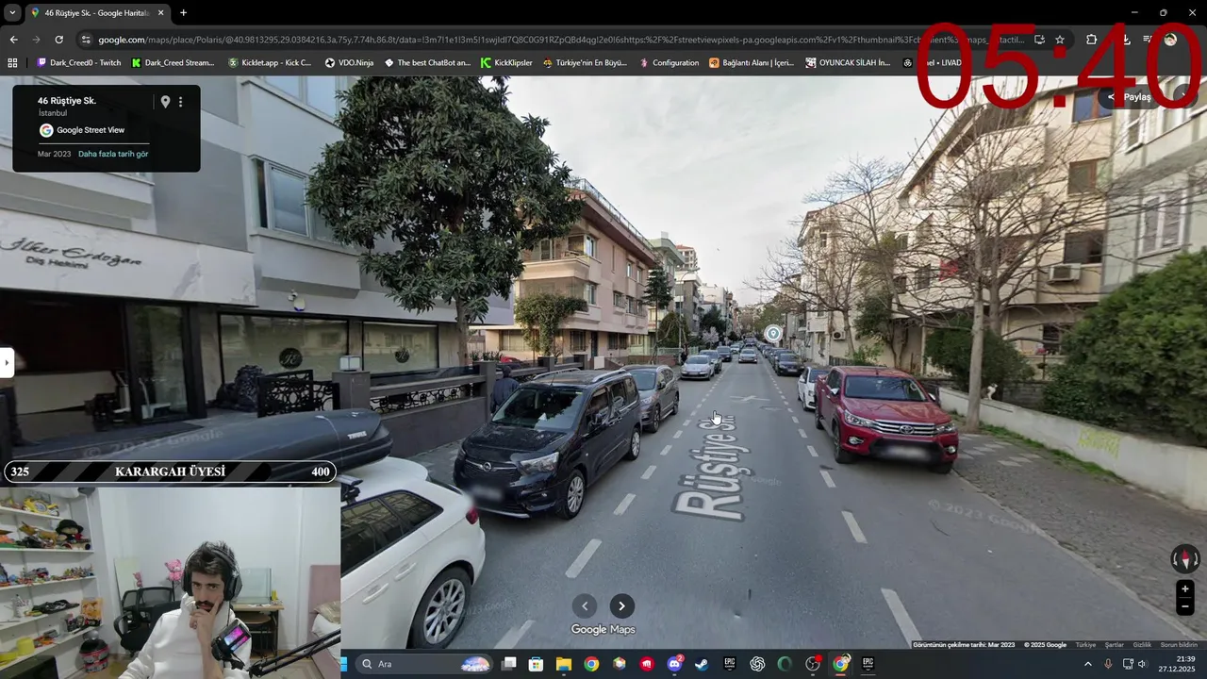Click the Windows search box Ara
The image size is (1207, 679).
pyautogui.click(x=424, y=664)
